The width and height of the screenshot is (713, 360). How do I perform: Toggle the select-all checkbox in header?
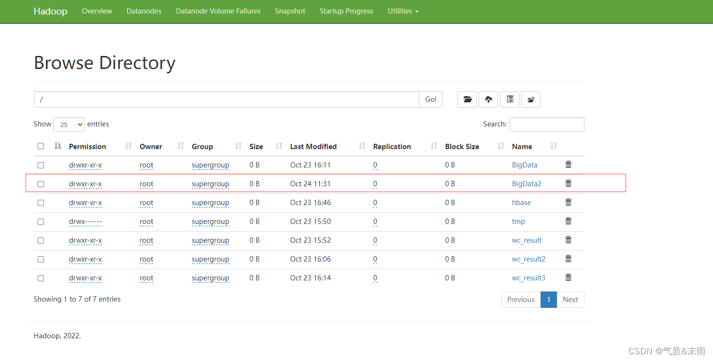(41, 146)
